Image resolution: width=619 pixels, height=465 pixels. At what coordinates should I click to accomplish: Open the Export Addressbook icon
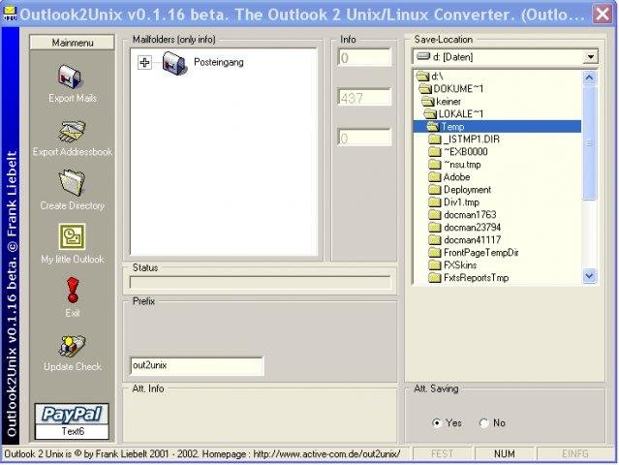click(x=72, y=132)
